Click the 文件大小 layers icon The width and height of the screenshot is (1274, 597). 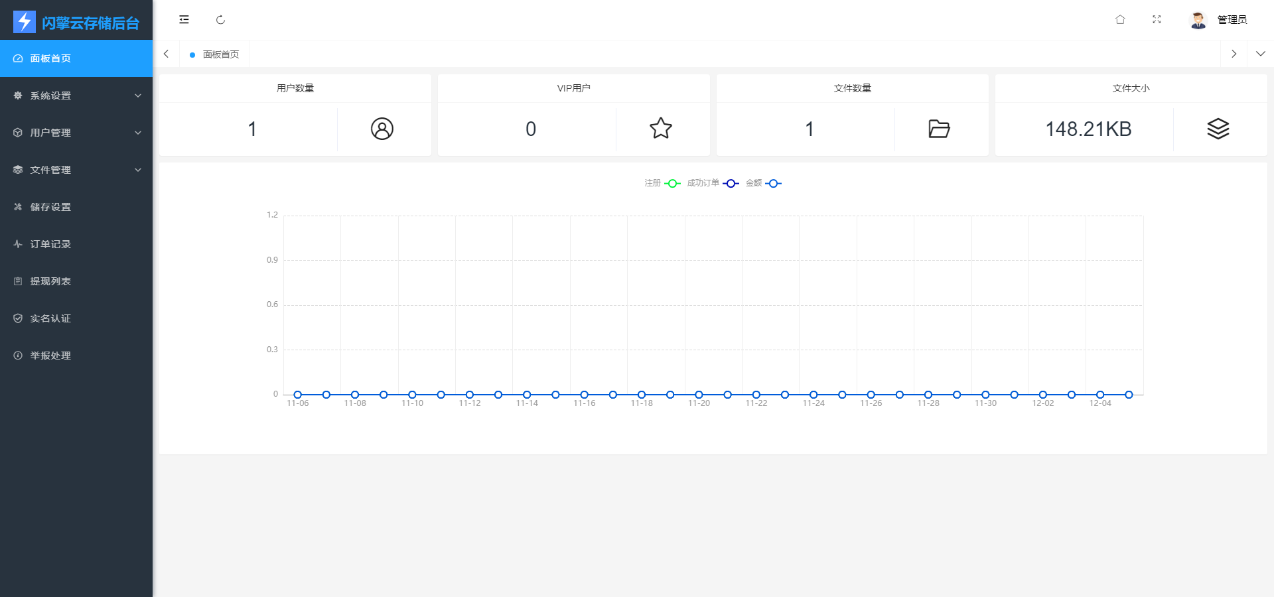tap(1218, 129)
